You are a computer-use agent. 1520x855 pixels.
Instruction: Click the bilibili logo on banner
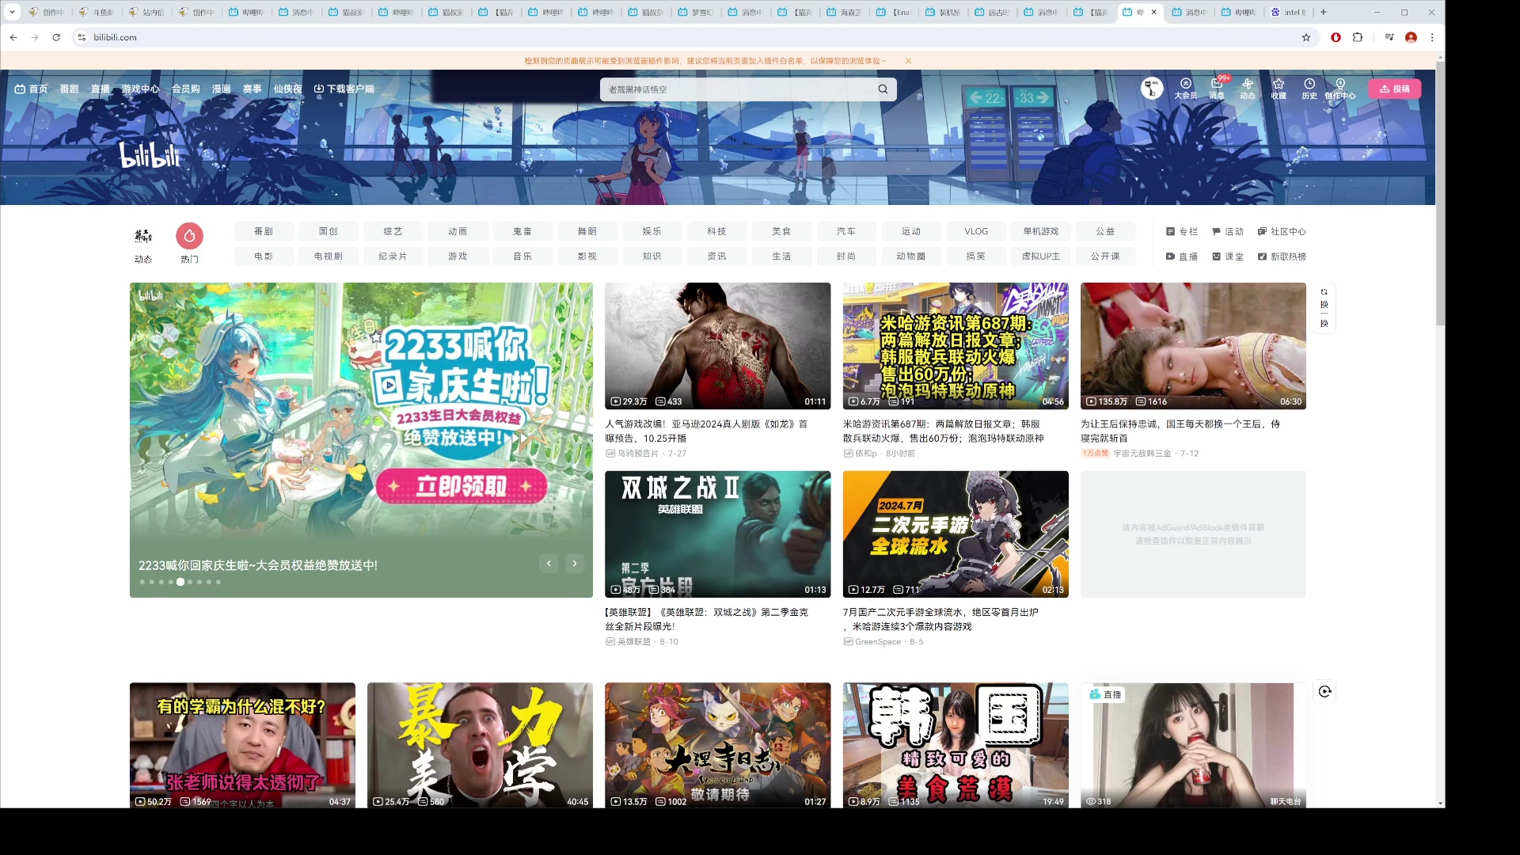[149, 154]
